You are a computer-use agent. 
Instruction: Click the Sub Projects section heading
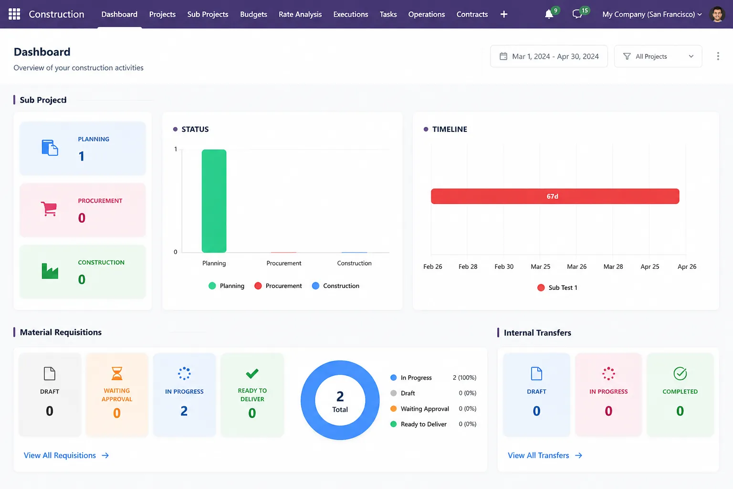click(x=43, y=100)
